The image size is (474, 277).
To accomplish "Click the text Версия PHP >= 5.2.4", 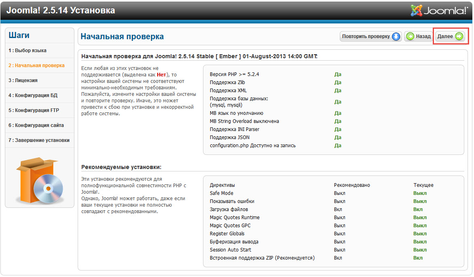I will [x=234, y=74].
